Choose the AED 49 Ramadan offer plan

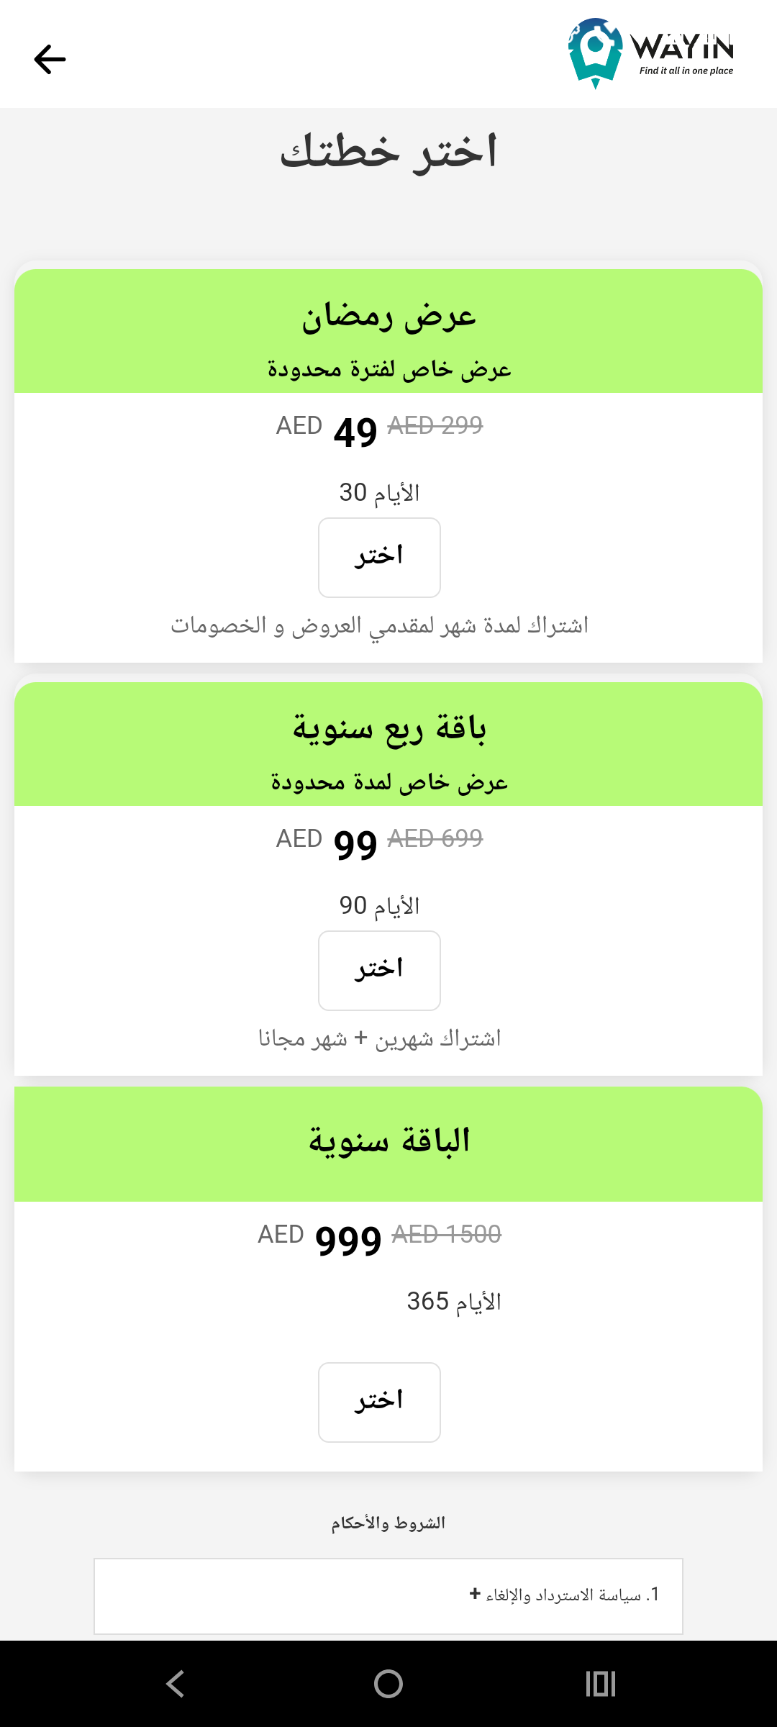(x=379, y=558)
